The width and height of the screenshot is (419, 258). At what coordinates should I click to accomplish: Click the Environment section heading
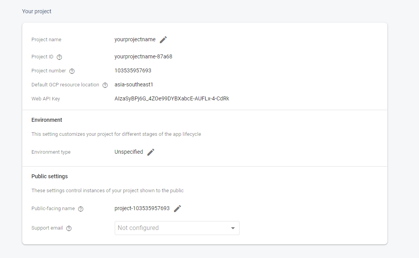pyautogui.click(x=47, y=120)
